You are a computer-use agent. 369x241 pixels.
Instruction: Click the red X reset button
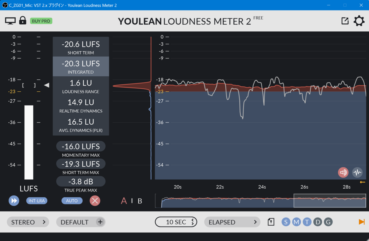coord(95,201)
